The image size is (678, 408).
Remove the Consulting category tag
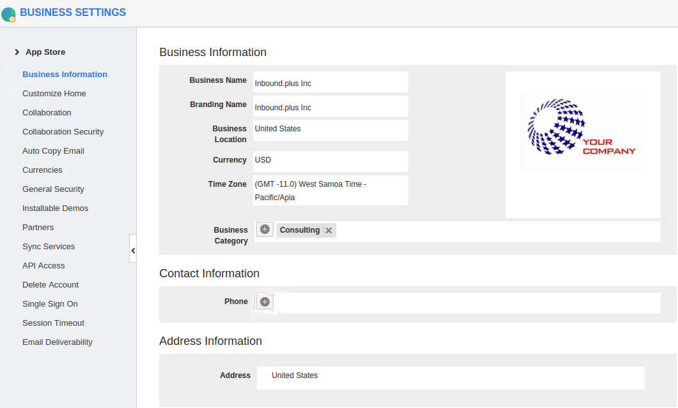pyautogui.click(x=328, y=231)
